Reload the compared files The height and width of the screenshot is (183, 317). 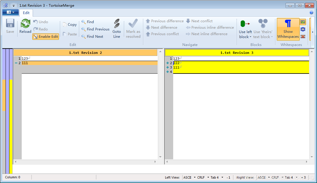pos(25,26)
